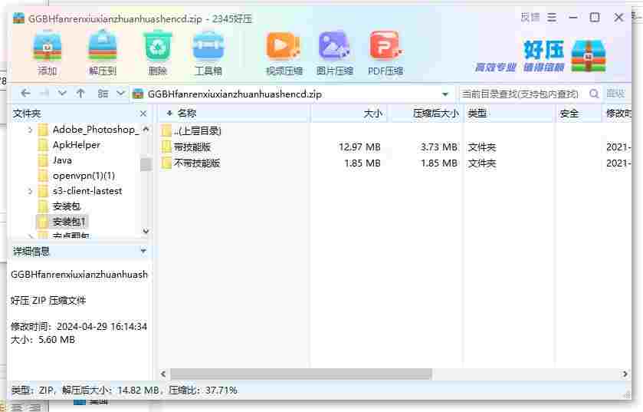The height and width of the screenshot is (412, 643).
Task: Click the 12.97 MB size cell
Action: pyautogui.click(x=359, y=147)
